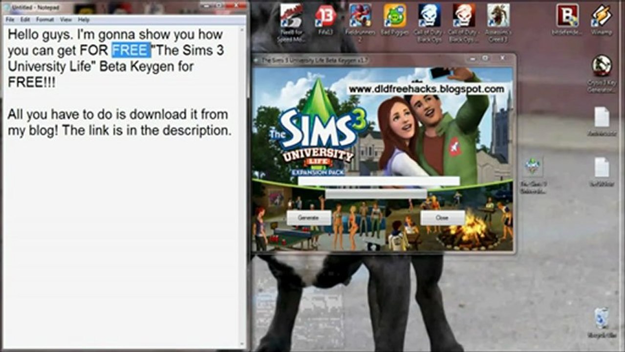Open the Need for Speed desktop shortcut
625x352 pixels.
[291, 22]
